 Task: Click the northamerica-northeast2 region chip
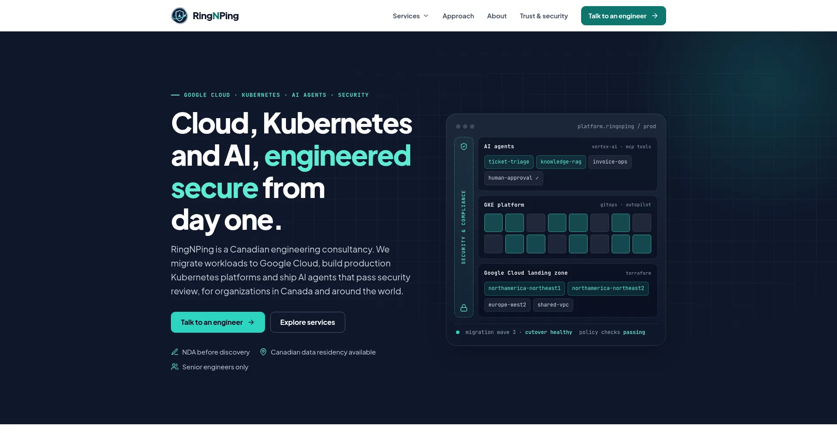tap(608, 288)
